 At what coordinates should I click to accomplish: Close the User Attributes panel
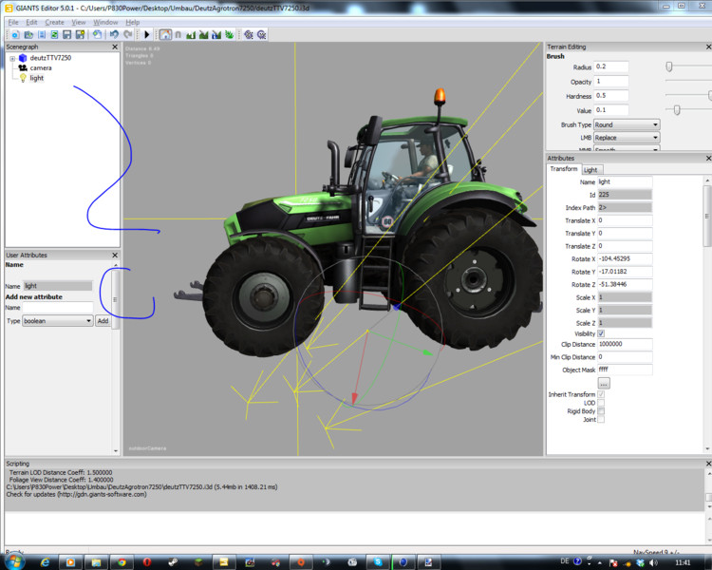pos(115,255)
